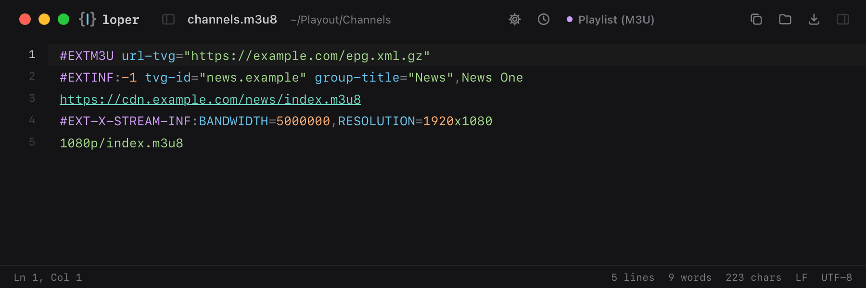Switch theme using the sun icon
The image size is (866, 288).
tap(515, 19)
